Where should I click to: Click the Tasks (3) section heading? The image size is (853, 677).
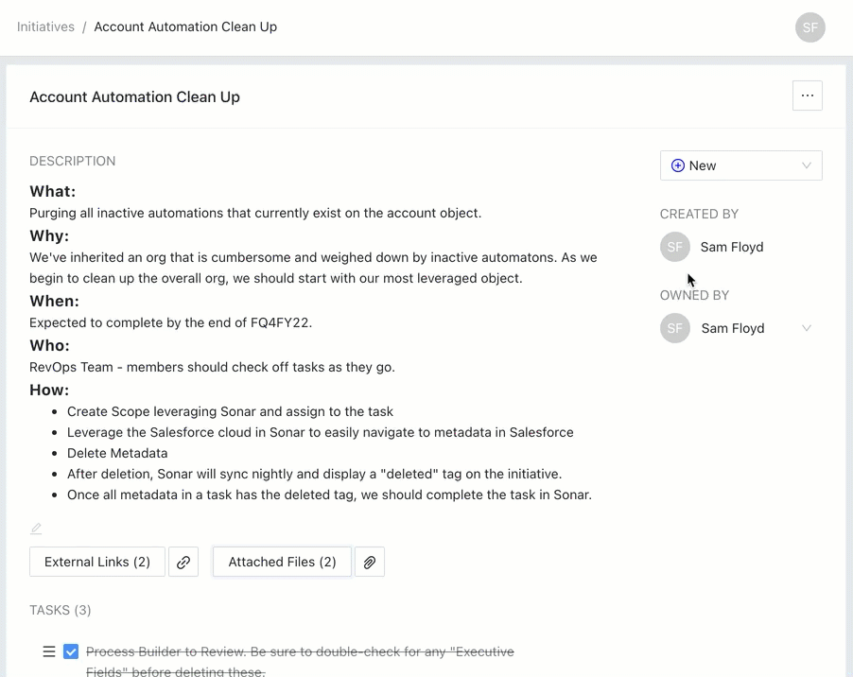pos(61,610)
